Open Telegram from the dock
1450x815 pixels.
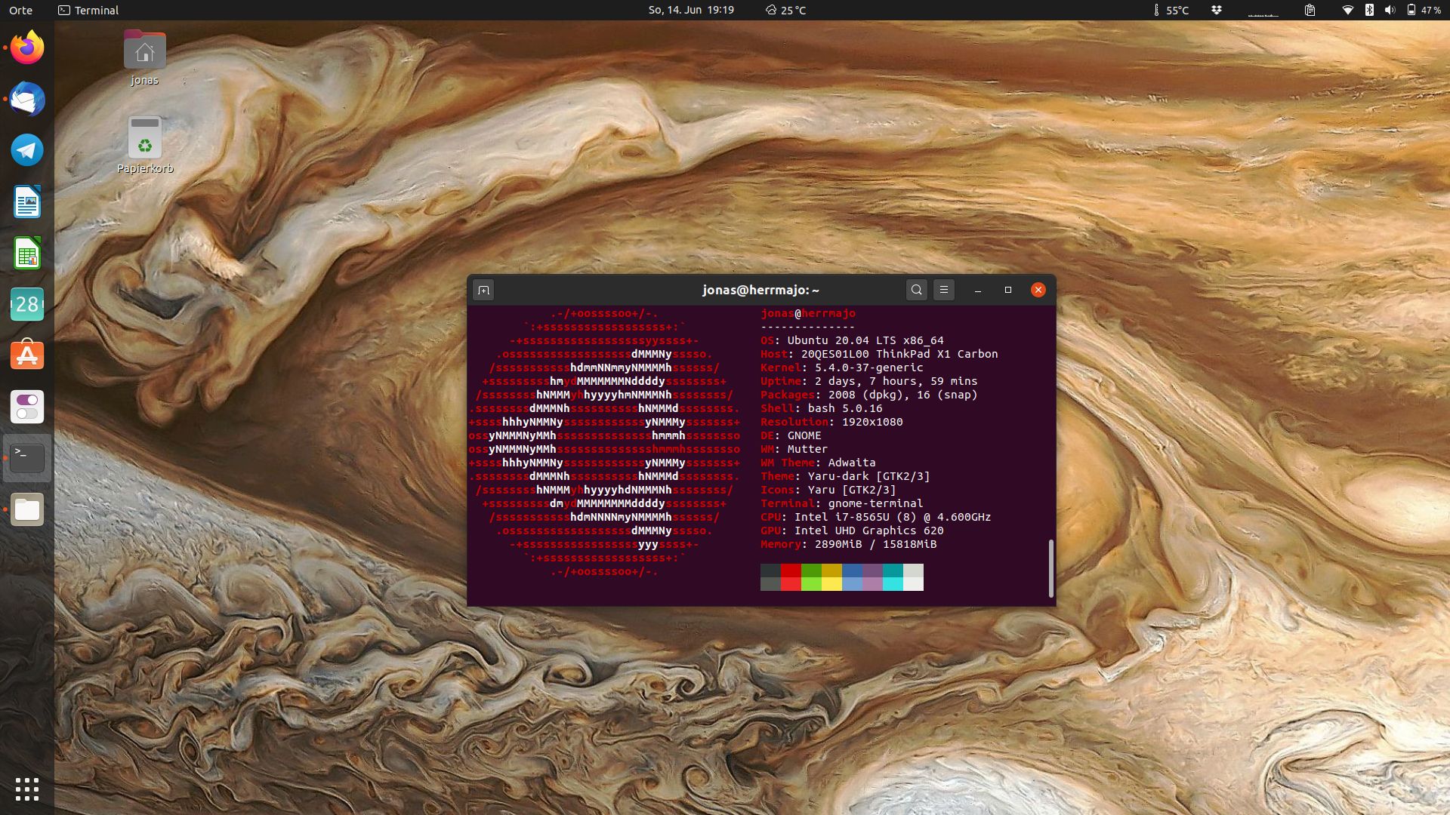click(x=26, y=150)
